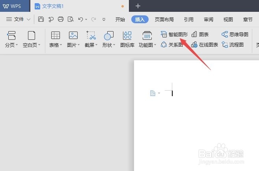The image size is (259, 171).
Task: Click the Undo arrow icon
Action: [x=80, y=19]
